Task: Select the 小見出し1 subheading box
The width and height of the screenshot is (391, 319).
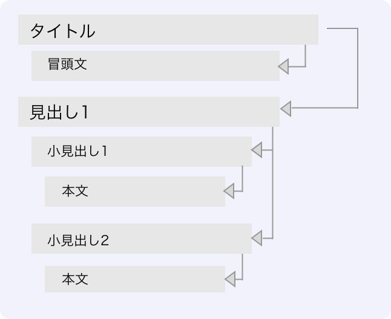Action: click(x=141, y=151)
